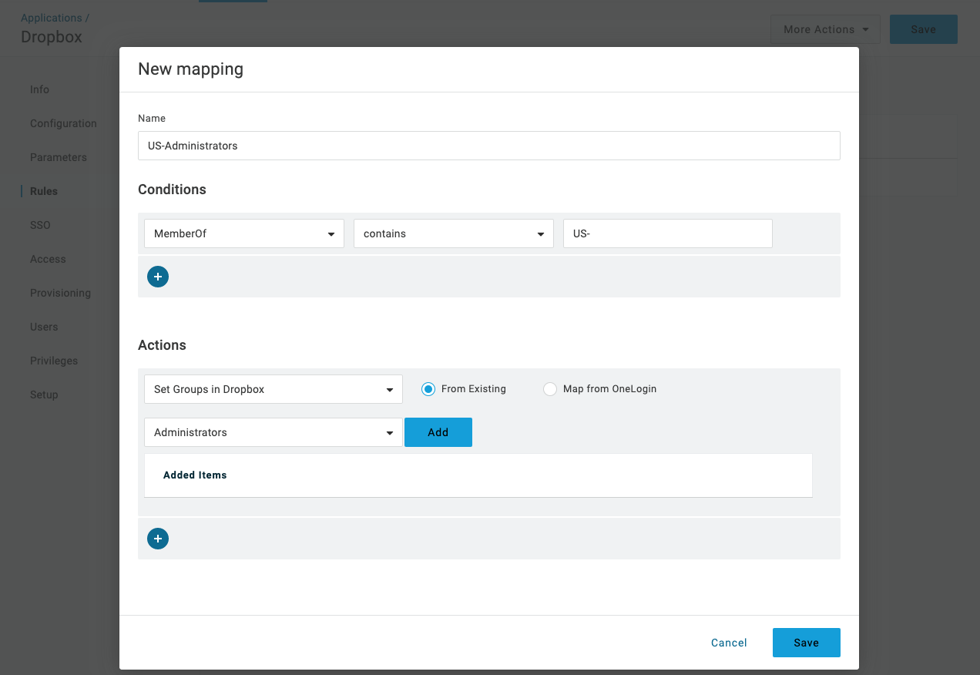Image resolution: width=980 pixels, height=675 pixels.
Task: Click the New mapping dialog title
Action: [190, 69]
